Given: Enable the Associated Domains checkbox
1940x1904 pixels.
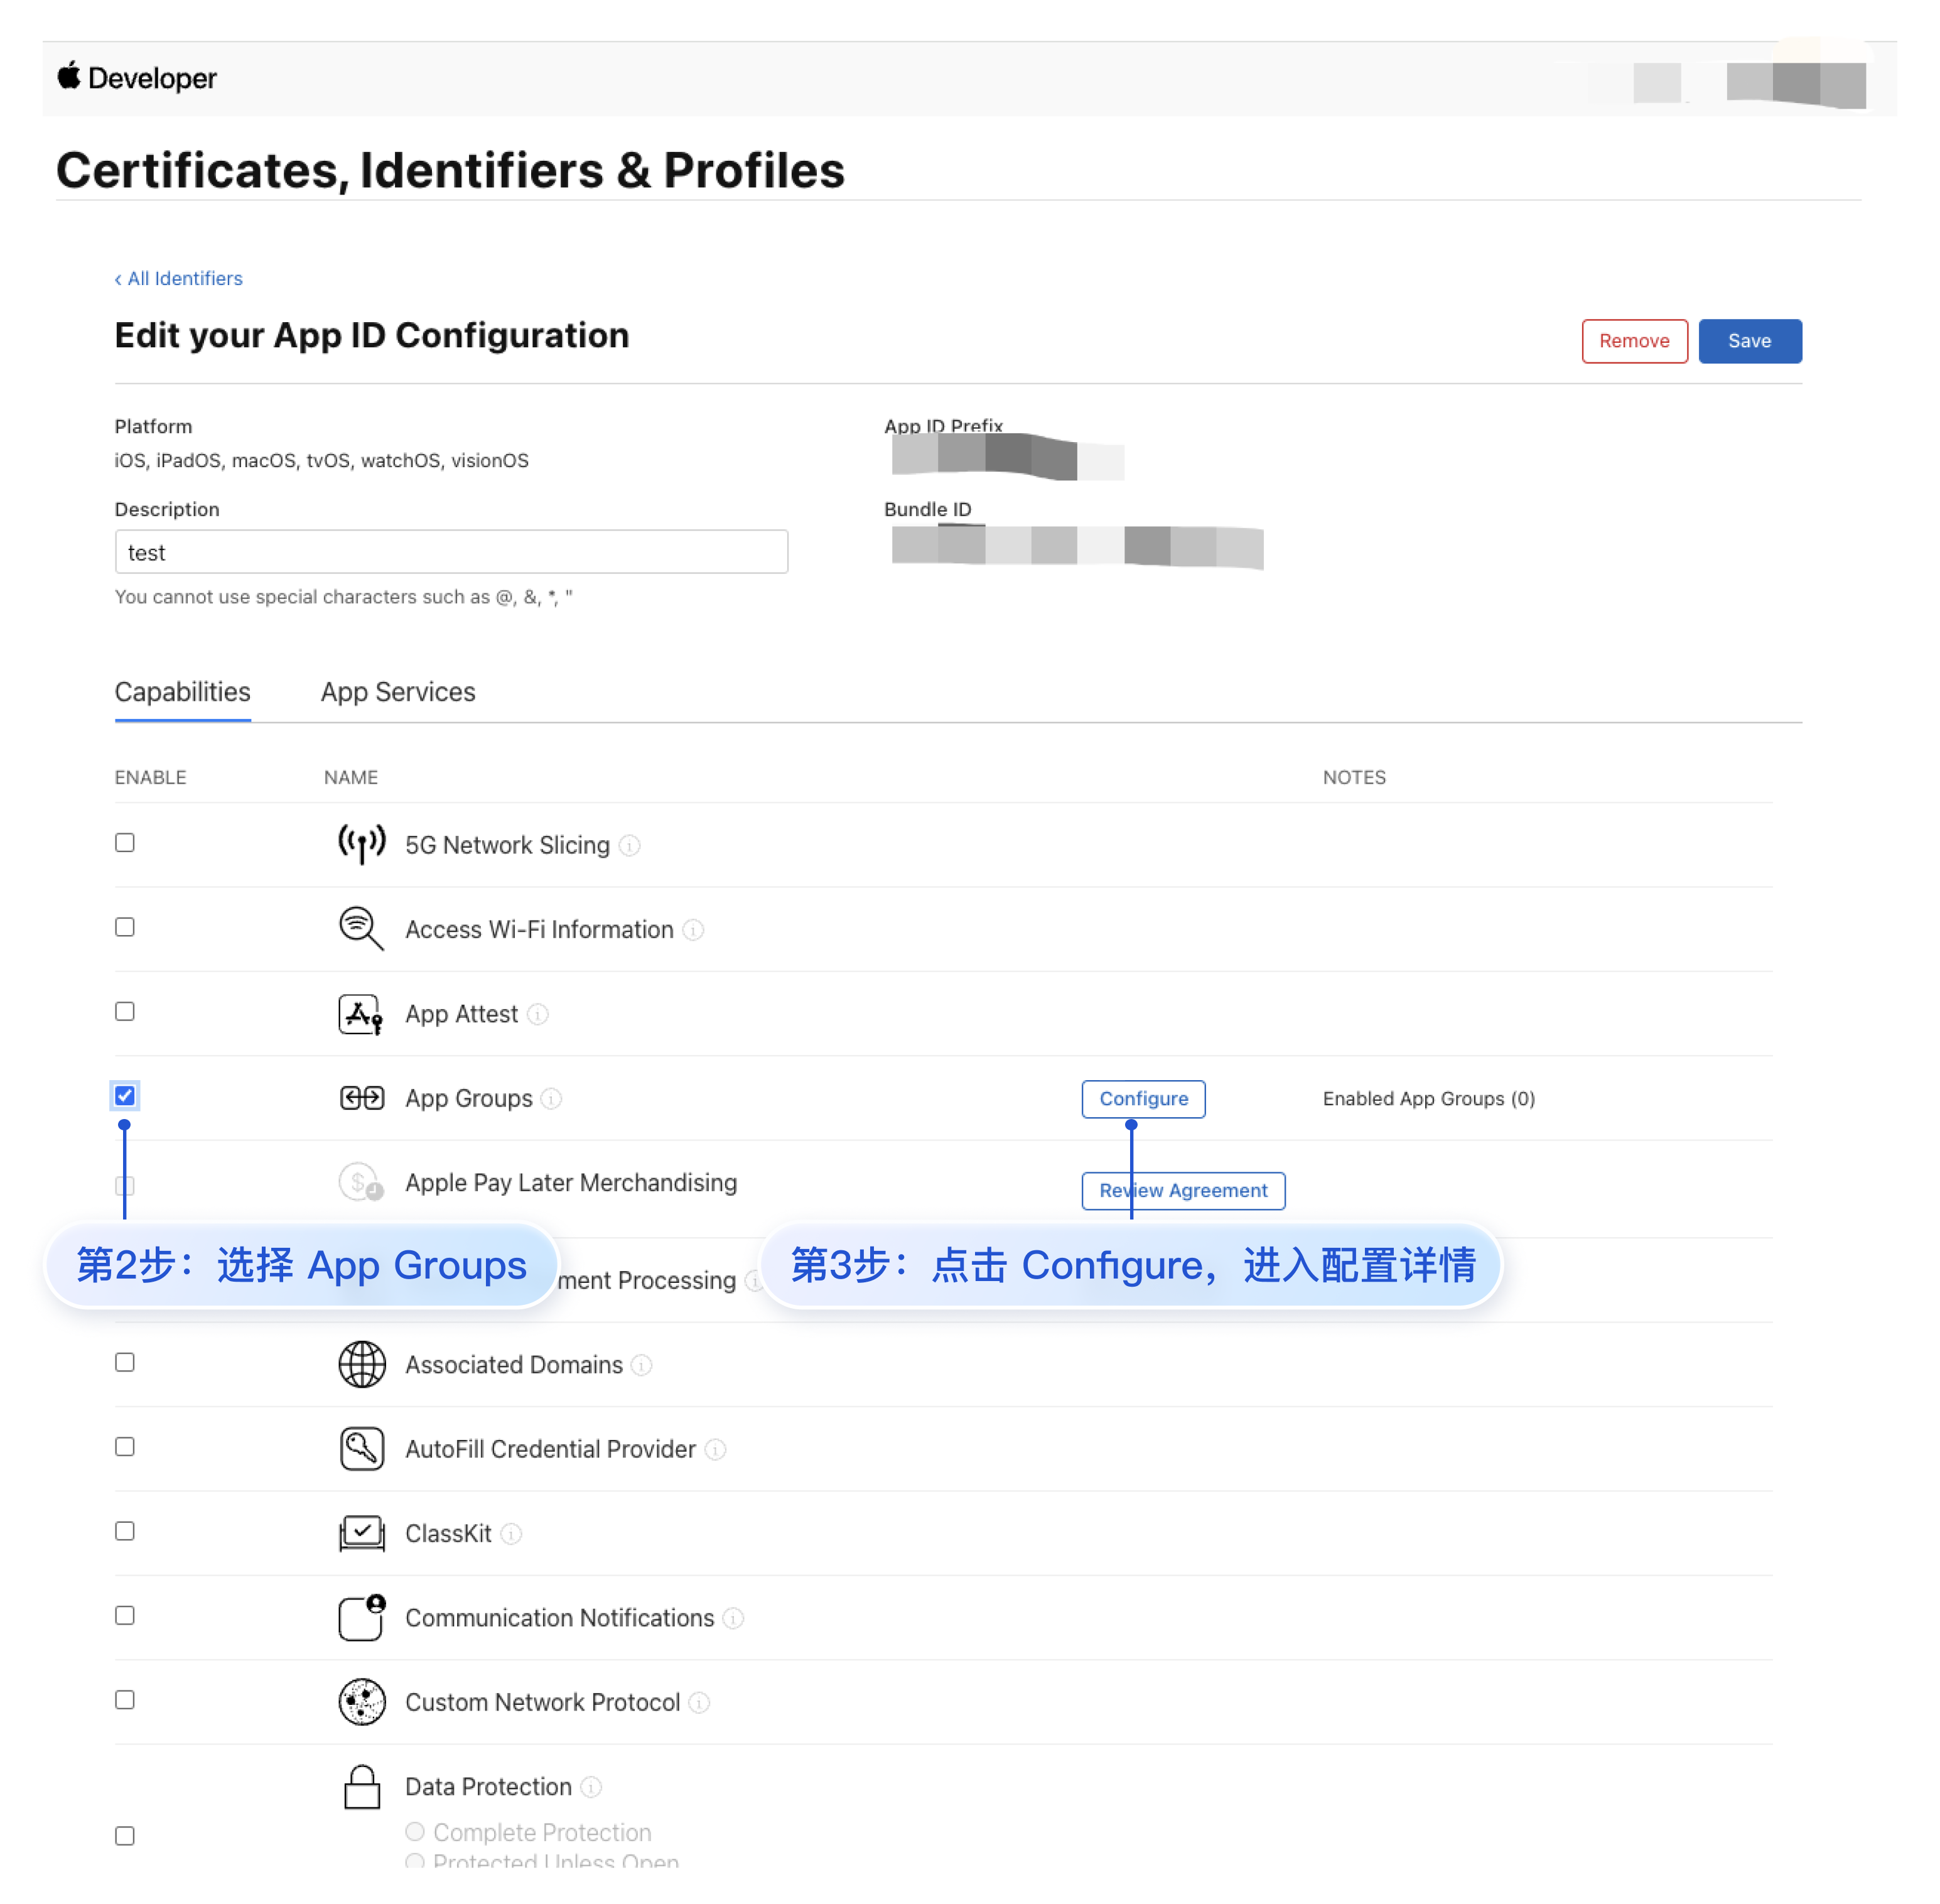Looking at the screenshot, I should 125,1363.
